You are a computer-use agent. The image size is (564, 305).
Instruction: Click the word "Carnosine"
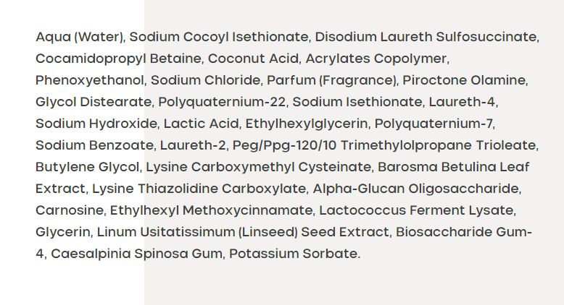point(69,210)
